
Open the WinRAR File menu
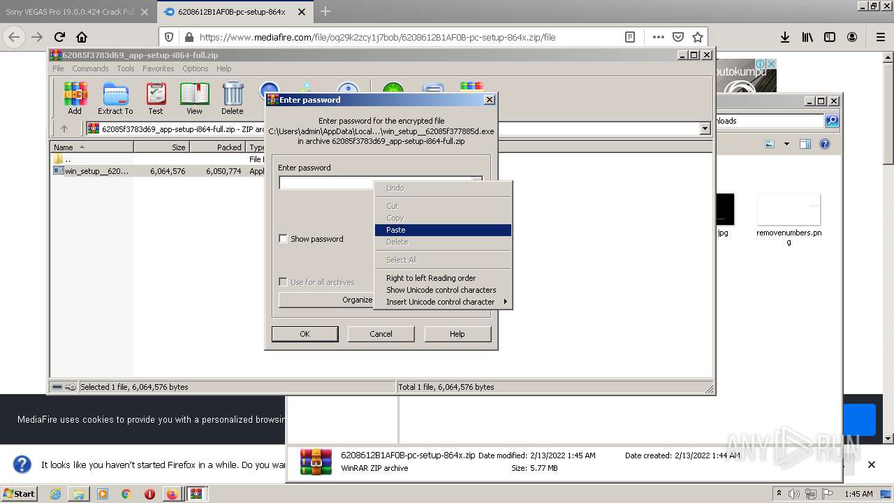pos(58,68)
